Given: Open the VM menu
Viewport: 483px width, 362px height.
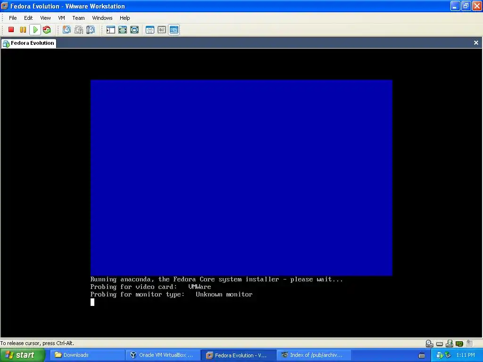Looking at the screenshot, I should click(x=61, y=18).
